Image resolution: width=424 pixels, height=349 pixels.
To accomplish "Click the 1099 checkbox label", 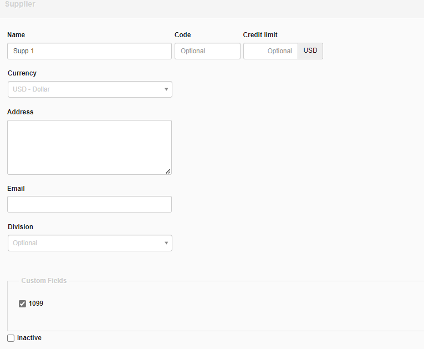I will (x=35, y=304).
